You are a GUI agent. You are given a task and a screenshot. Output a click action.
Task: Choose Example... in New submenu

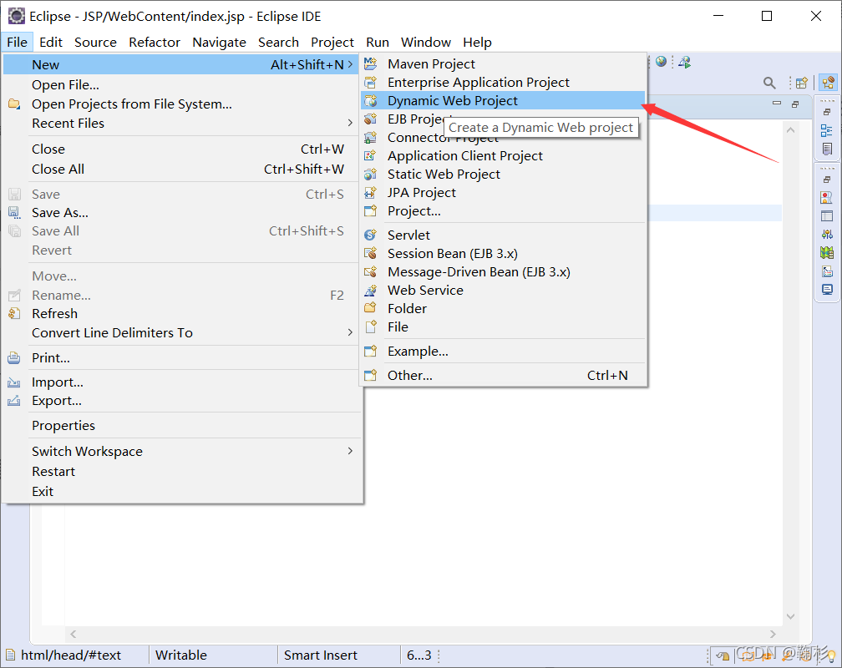click(x=503, y=352)
